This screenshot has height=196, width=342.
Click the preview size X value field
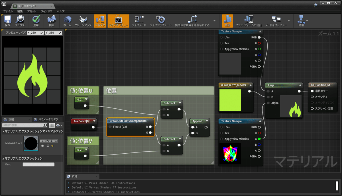point(35,33)
